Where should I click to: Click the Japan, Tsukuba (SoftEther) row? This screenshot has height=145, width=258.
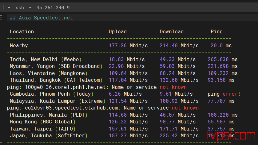click(49, 135)
